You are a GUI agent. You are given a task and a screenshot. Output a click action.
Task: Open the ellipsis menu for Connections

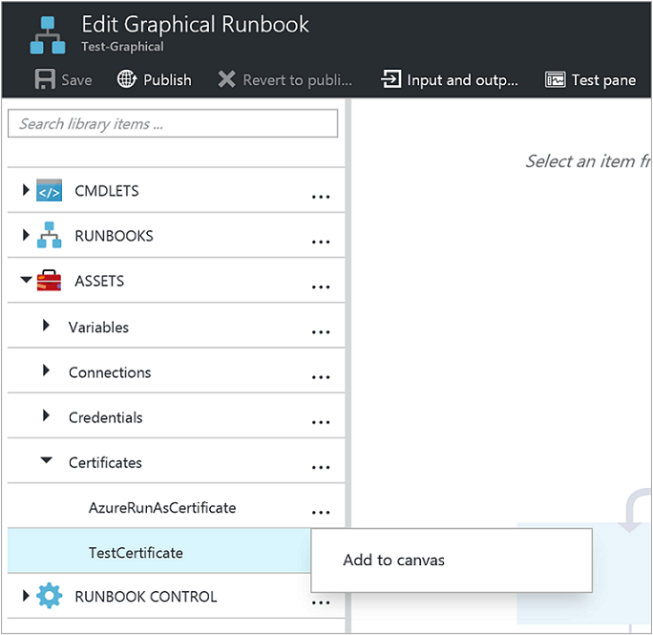point(321,377)
